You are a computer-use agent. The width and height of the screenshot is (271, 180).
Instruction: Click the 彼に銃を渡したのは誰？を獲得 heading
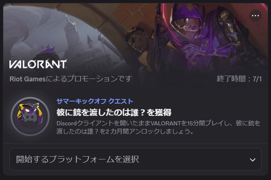tap(114, 113)
